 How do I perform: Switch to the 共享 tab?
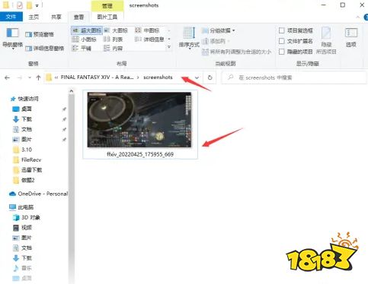[x=56, y=17]
